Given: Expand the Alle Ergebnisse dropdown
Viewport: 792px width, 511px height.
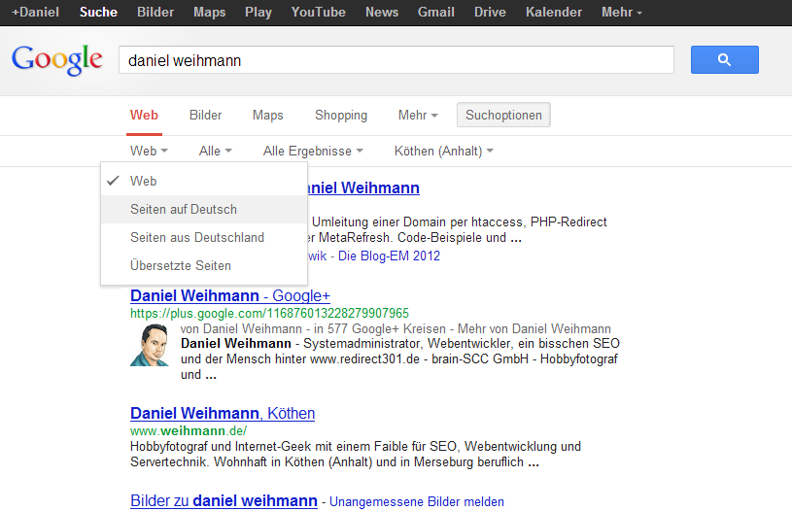Looking at the screenshot, I should (x=313, y=151).
